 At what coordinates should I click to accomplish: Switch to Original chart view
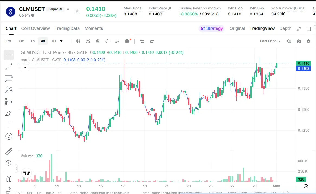pyautogui.click(x=237, y=28)
